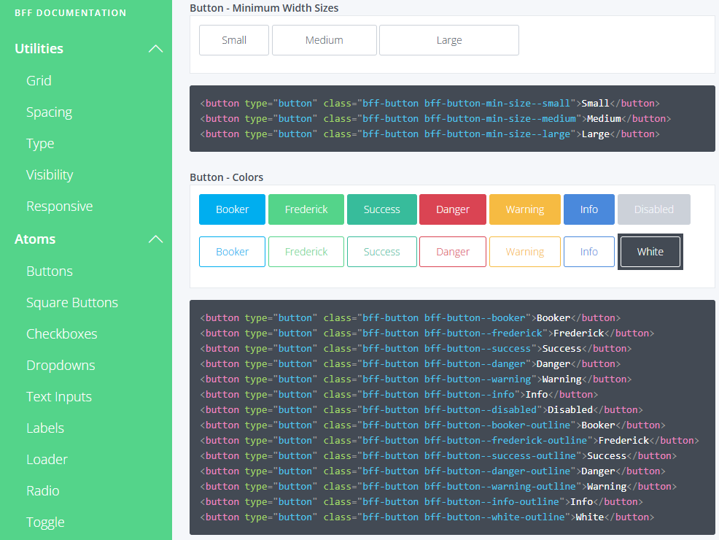Click the Large minimum width button
The height and width of the screenshot is (540, 719).
point(448,40)
